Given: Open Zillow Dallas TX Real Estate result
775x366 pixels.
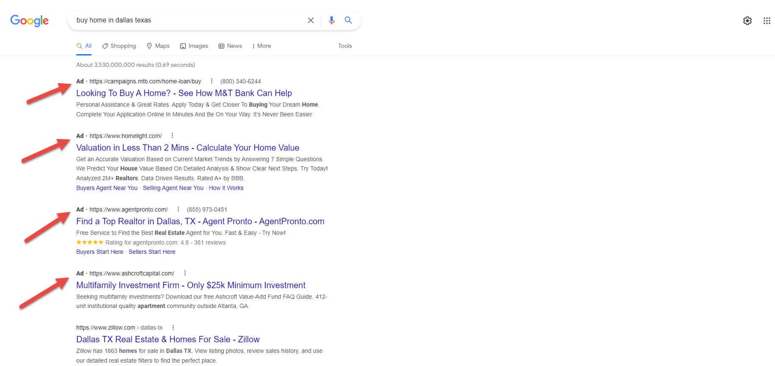Looking at the screenshot, I should click(168, 339).
